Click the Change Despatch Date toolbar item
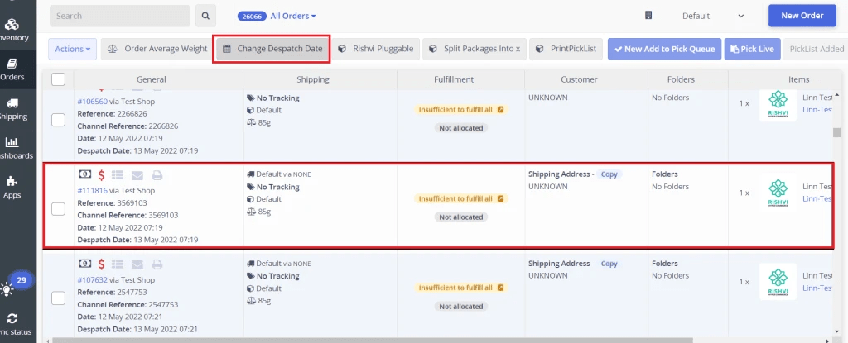Screen dimensions: 848x343 [272, 49]
